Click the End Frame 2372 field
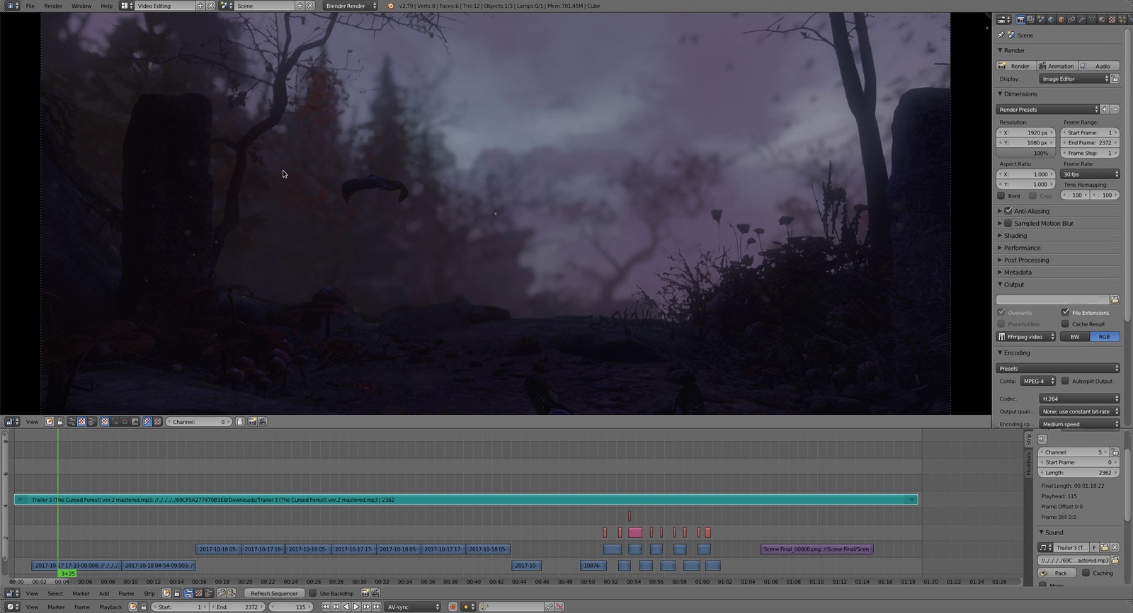Image resolution: width=1133 pixels, height=613 pixels. [x=1090, y=142]
